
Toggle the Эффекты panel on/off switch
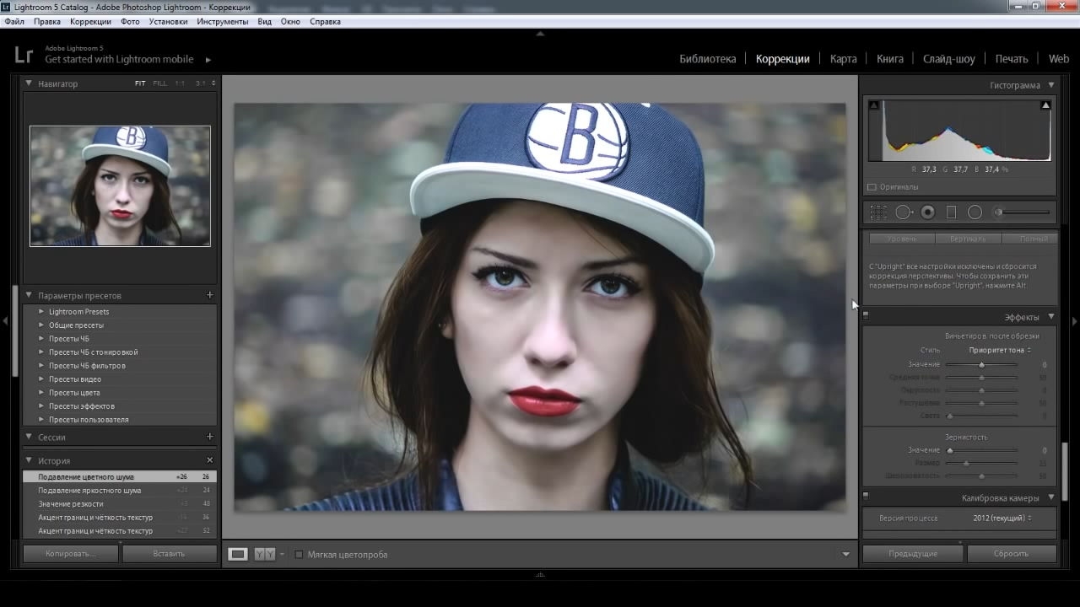tap(866, 316)
